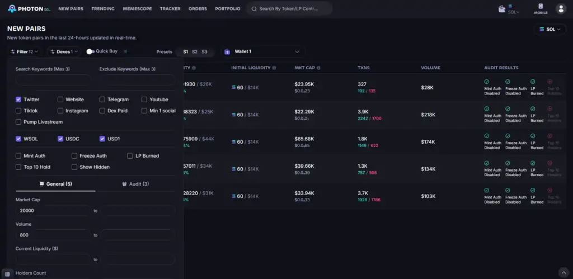Screen dimensions: 573x279
Task: Select preset S2
Action: coord(195,51)
